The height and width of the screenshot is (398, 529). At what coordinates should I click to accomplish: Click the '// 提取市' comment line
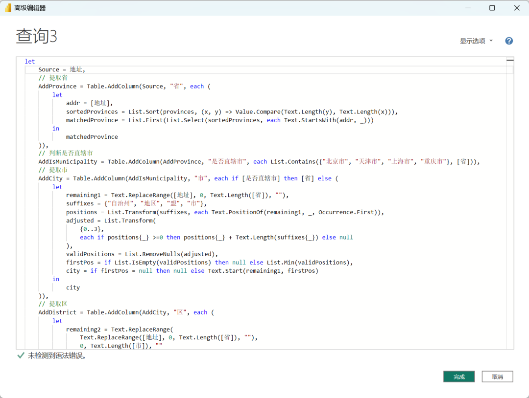coord(53,170)
